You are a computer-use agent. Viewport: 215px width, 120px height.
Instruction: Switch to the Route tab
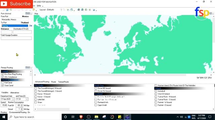click(54, 82)
